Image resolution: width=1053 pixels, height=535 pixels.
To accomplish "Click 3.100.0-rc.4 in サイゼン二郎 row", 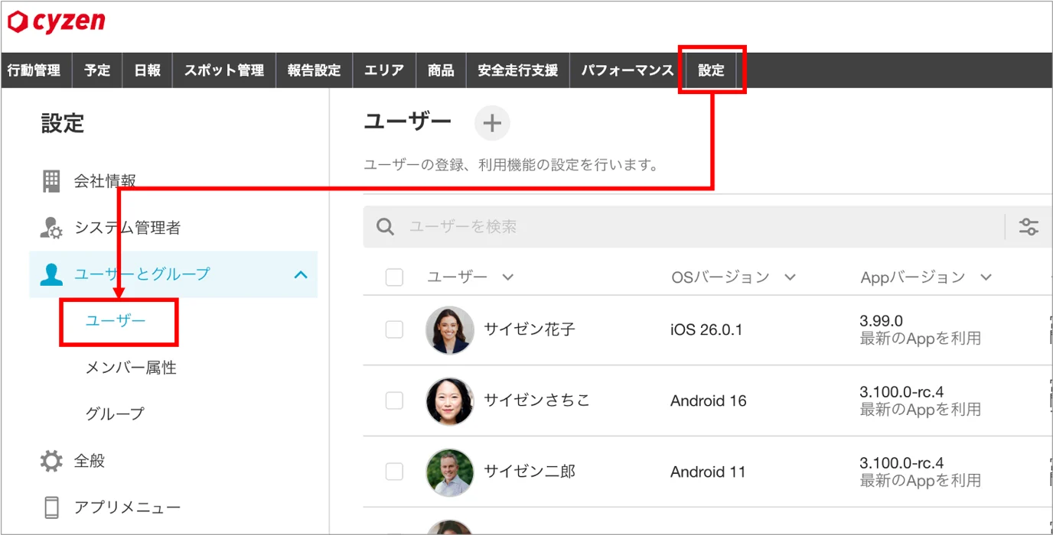I will [901, 463].
